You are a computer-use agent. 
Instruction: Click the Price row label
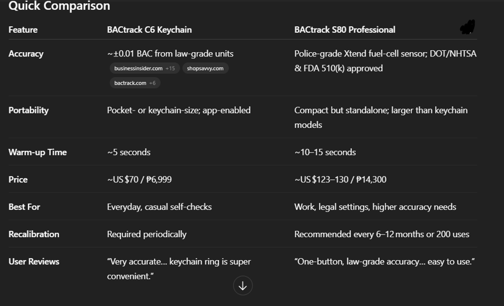coord(17,179)
